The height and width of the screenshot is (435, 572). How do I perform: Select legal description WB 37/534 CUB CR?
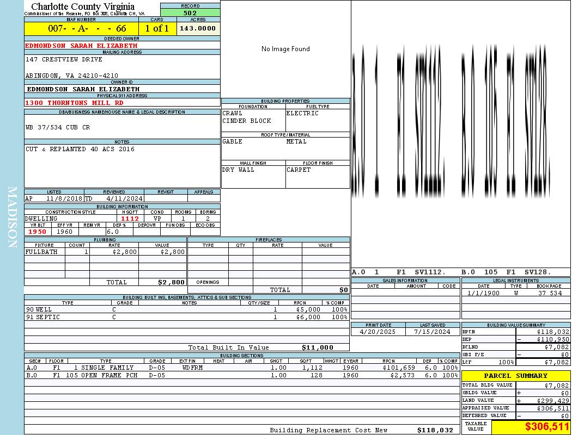coord(58,127)
